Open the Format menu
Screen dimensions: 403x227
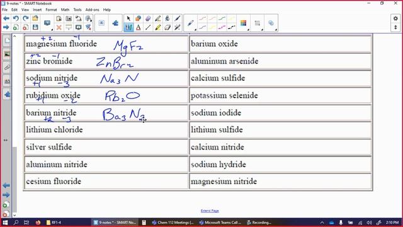pyautogui.click(x=51, y=10)
